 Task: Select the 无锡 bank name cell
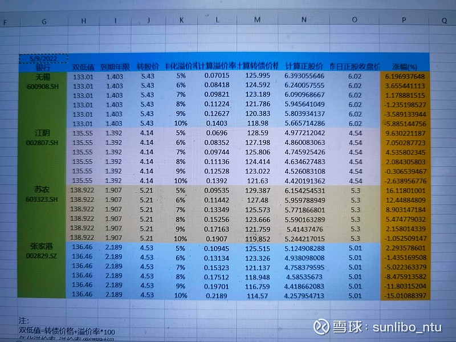click(x=43, y=77)
